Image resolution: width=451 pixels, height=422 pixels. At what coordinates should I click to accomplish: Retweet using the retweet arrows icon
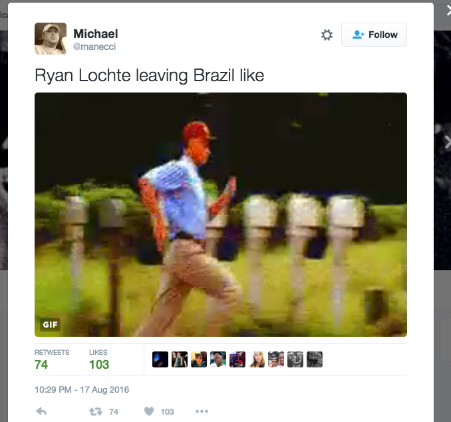[x=96, y=411]
